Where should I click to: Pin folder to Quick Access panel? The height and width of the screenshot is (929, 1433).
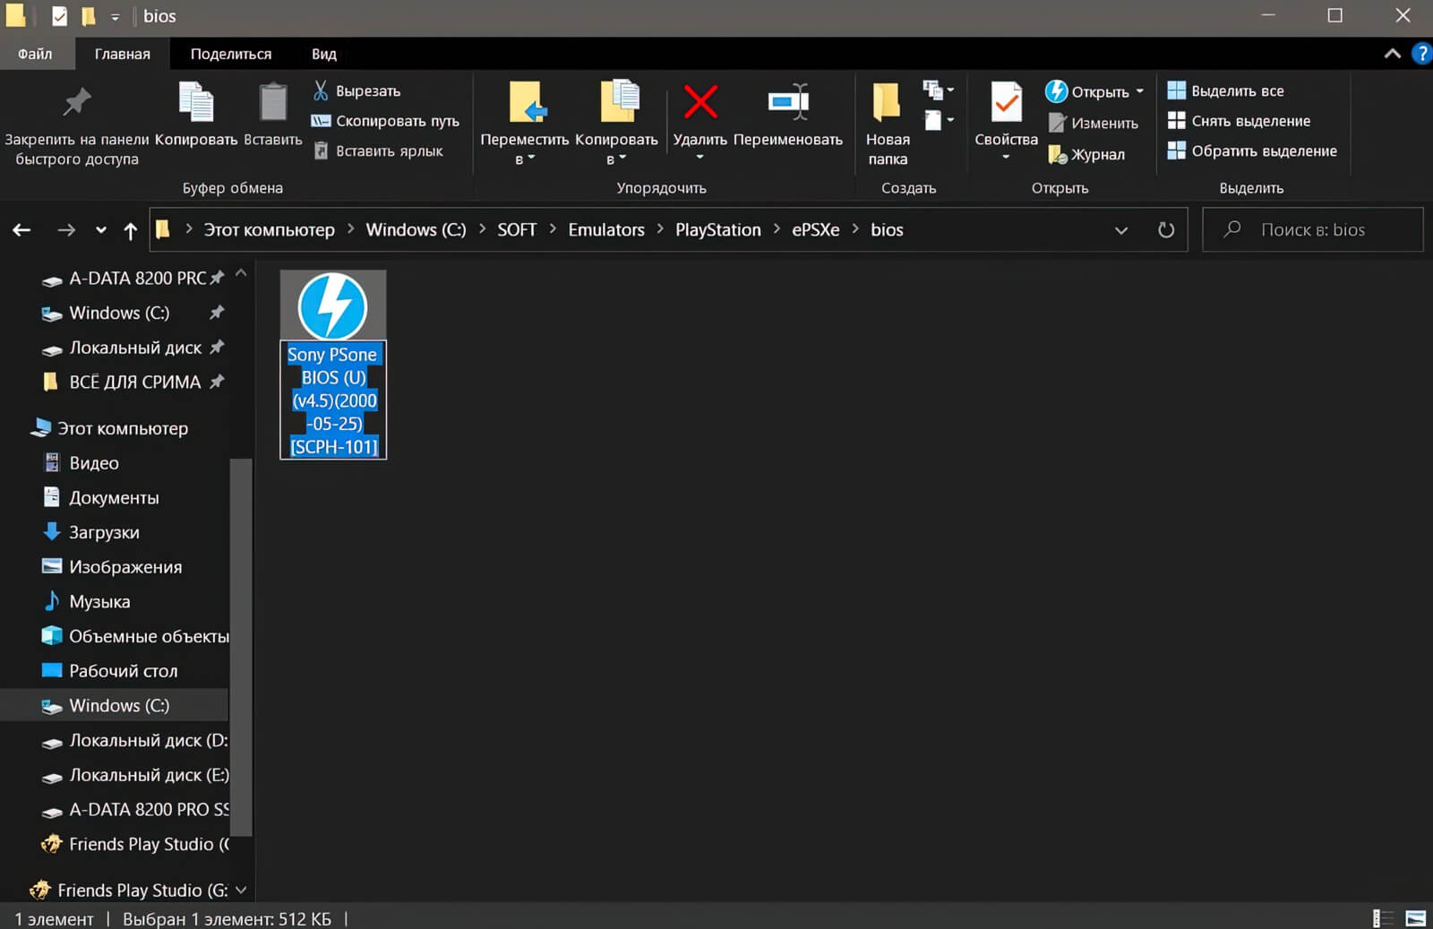coord(77,125)
